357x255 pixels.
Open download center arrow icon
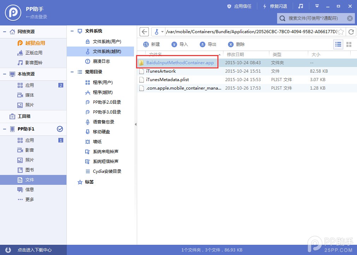pyautogui.click(x=8, y=250)
